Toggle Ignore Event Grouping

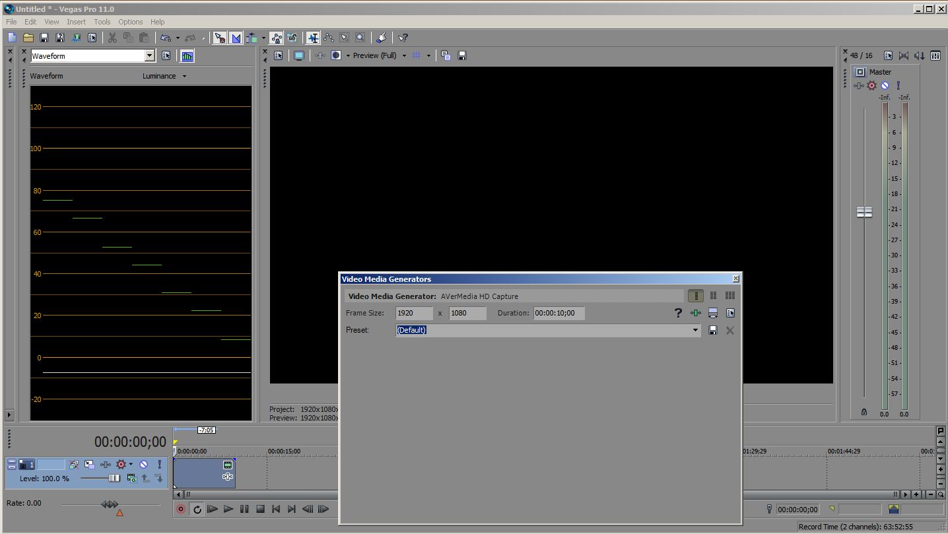point(292,38)
